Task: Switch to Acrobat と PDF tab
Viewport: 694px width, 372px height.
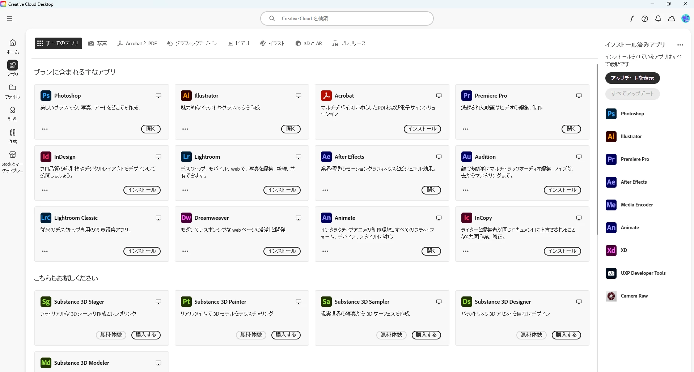Action: 137,43
